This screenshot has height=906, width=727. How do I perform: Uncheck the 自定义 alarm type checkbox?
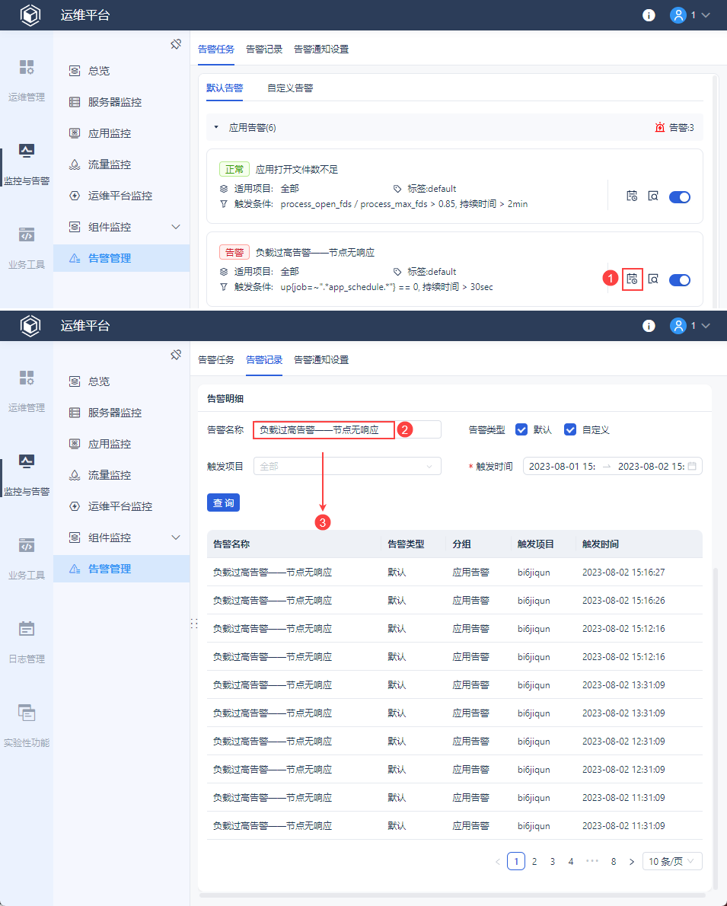click(x=570, y=429)
